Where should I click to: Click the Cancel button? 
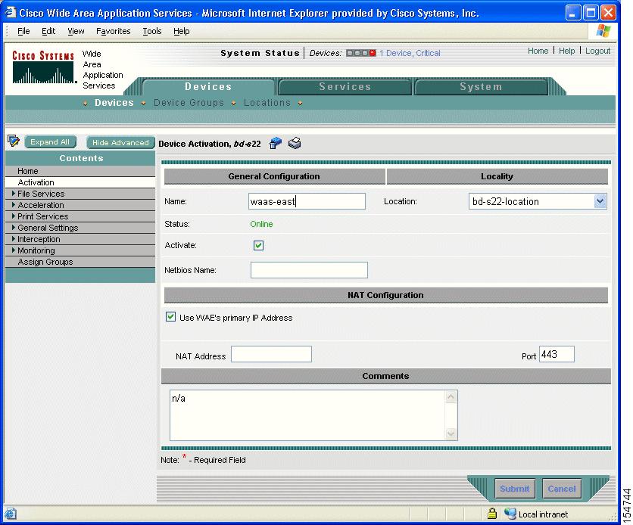[562, 489]
